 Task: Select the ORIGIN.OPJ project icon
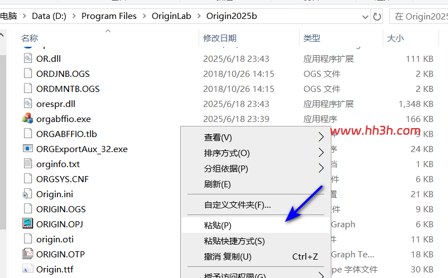point(28,224)
